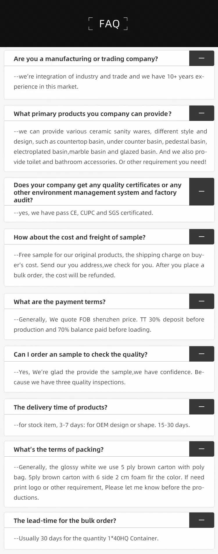
Task: Collapse the order a sample answer
Action: tap(201, 354)
